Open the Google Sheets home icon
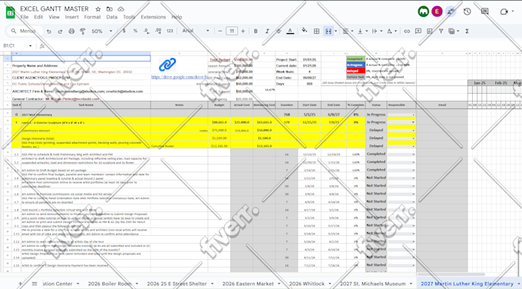Image resolution: width=522 pixels, height=289 pixels. coord(10,12)
